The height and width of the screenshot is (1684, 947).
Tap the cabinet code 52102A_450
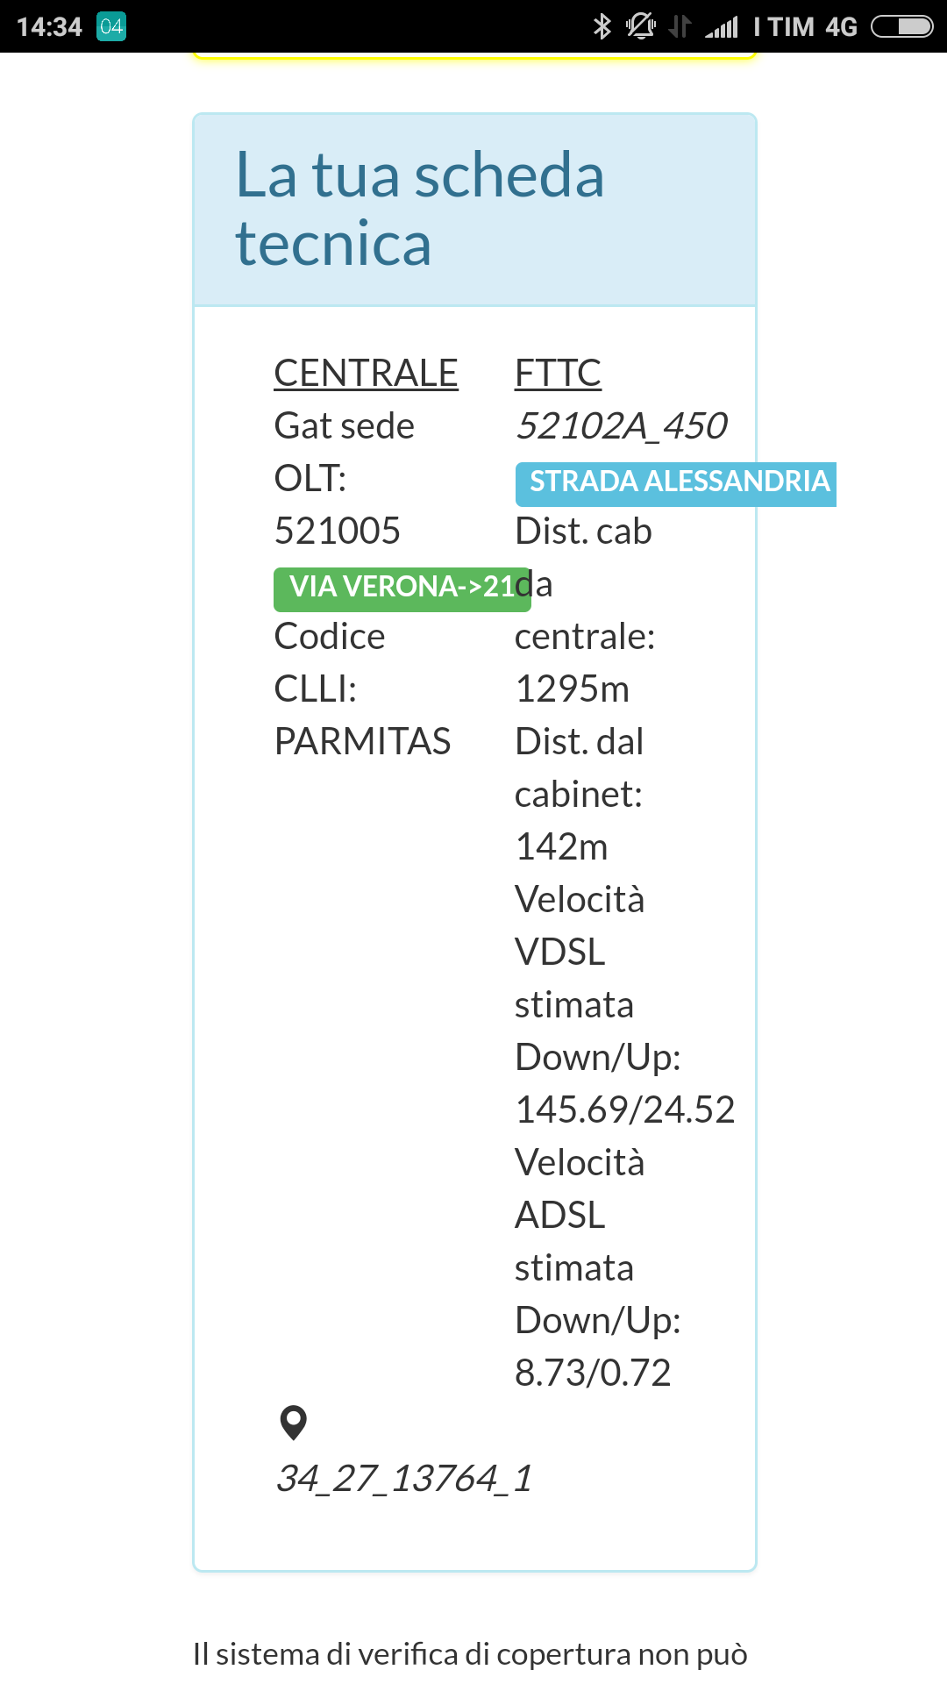coord(624,425)
